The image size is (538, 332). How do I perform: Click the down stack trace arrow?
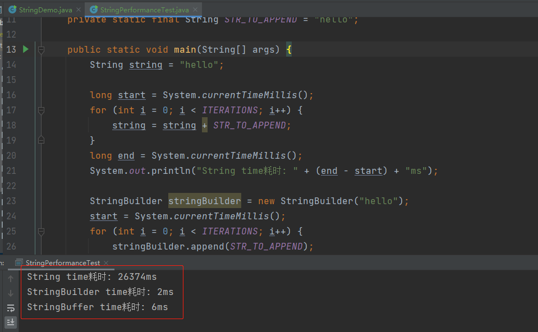point(11,293)
